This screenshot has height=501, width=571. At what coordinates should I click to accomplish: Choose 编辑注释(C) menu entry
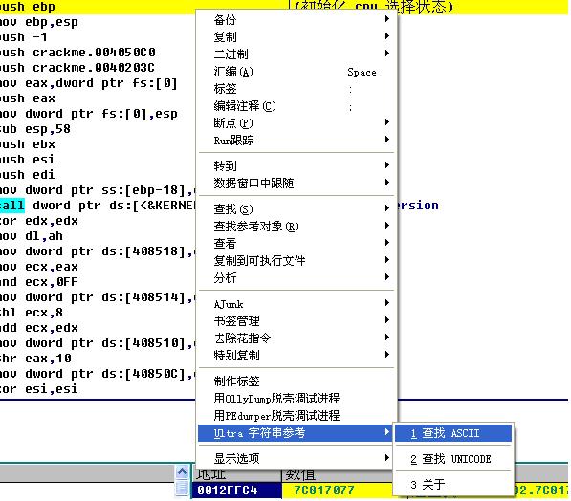pyautogui.click(x=296, y=106)
